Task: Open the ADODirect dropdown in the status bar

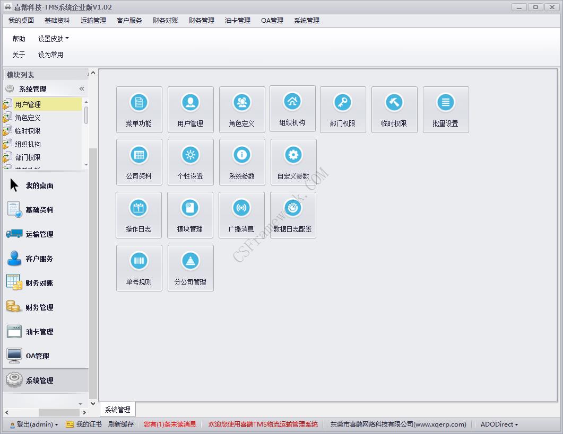Action: 498,424
